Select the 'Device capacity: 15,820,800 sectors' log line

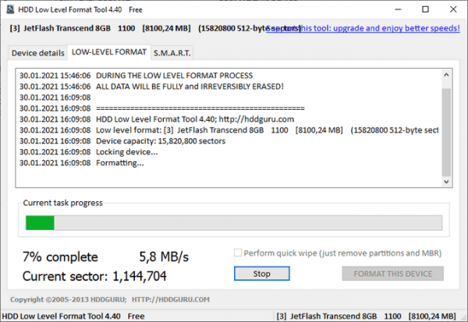[x=122, y=141]
